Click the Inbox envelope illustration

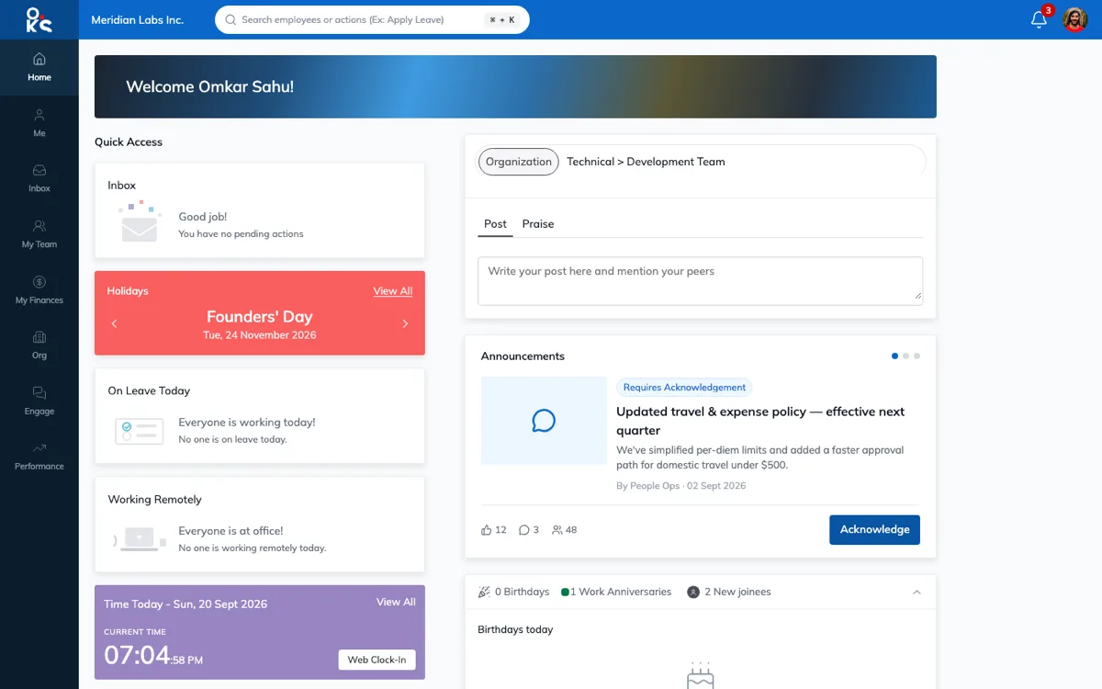(x=139, y=223)
